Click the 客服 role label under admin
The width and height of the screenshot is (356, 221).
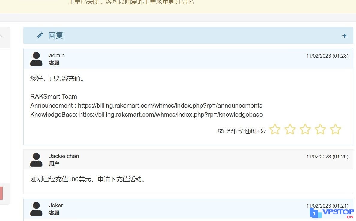coord(54,63)
